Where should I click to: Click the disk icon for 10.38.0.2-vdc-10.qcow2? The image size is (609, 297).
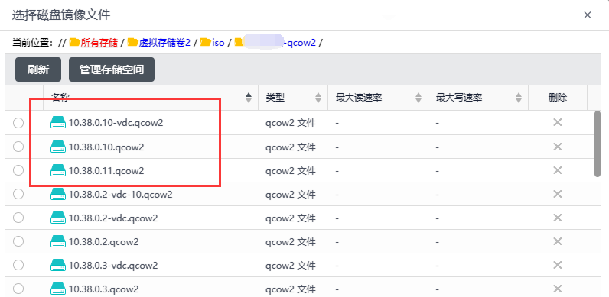tap(58, 194)
